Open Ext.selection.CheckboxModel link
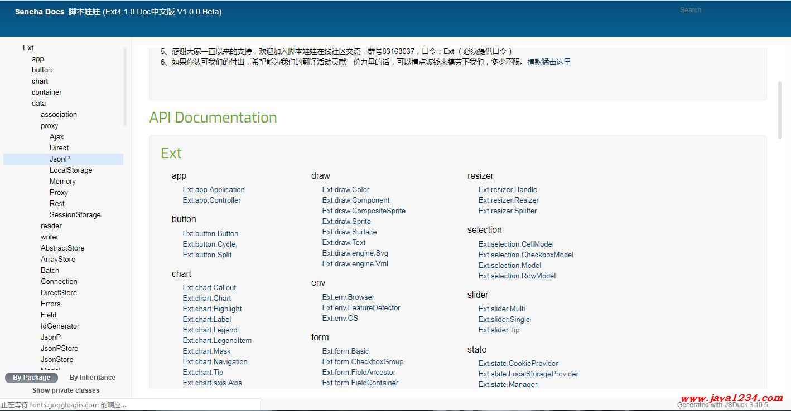This screenshot has width=791, height=411. tap(526, 255)
